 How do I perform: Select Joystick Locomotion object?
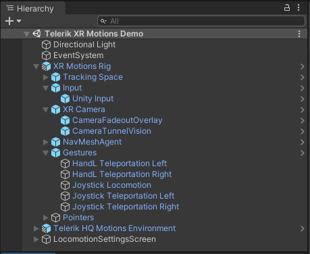pyautogui.click(x=111, y=185)
